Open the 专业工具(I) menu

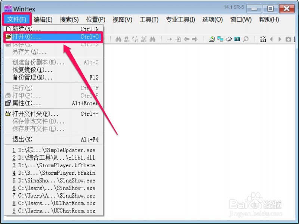pos(181,19)
